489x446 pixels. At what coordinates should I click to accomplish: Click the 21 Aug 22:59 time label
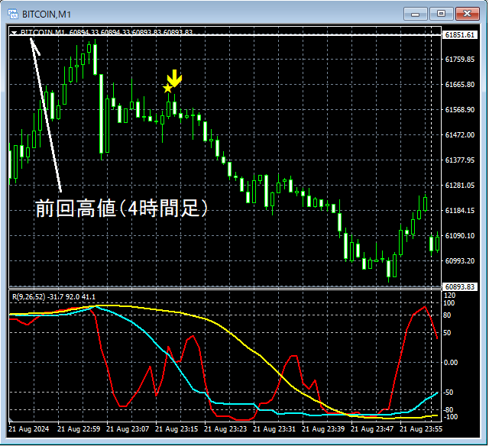coord(79,429)
